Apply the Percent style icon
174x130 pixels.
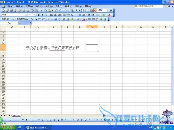pyautogui.click(x=72, y=15)
